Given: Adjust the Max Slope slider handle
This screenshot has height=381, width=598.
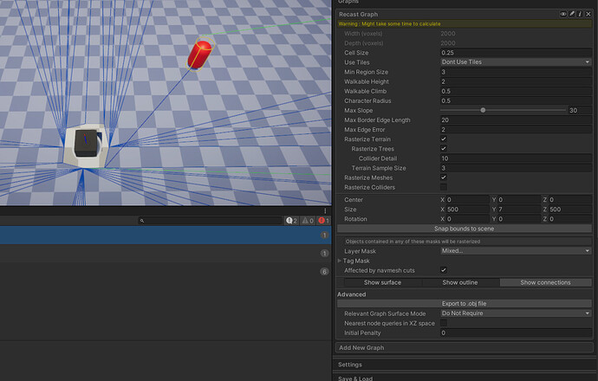Looking at the screenshot, I should pyautogui.click(x=483, y=110).
